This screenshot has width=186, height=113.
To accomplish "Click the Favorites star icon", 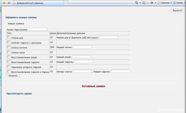I will 4,3.
